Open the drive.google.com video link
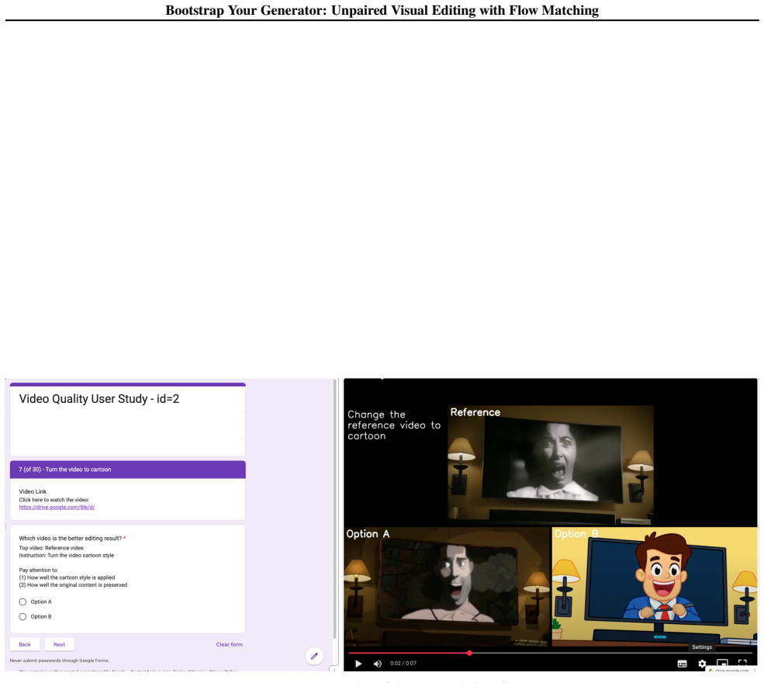This screenshot has height=683, width=764. (x=57, y=507)
